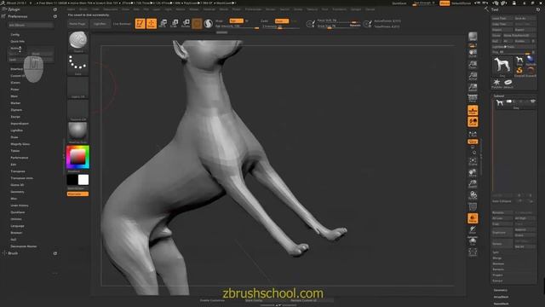Open the MatCap Gray material picker
Image resolution: width=545 pixels, height=307 pixels.
tap(77, 133)
